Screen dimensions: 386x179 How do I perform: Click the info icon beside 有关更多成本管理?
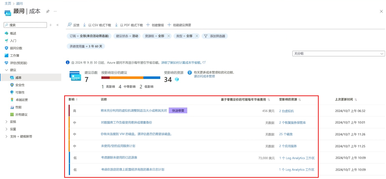pyautogui.click(x=190, y=73)
